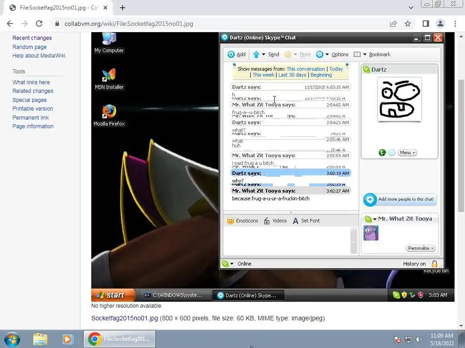Open the Send dropdown arrow
The image size is (465, 348).
[263, 54]
